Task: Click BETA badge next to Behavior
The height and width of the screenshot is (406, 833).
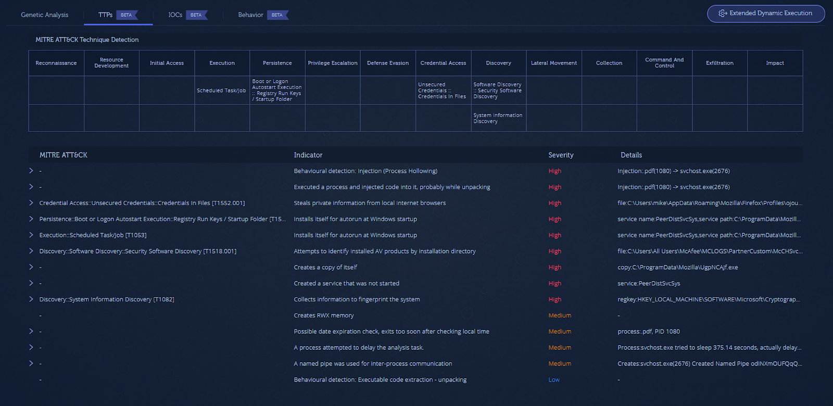Action: click(x=277, y=15)
